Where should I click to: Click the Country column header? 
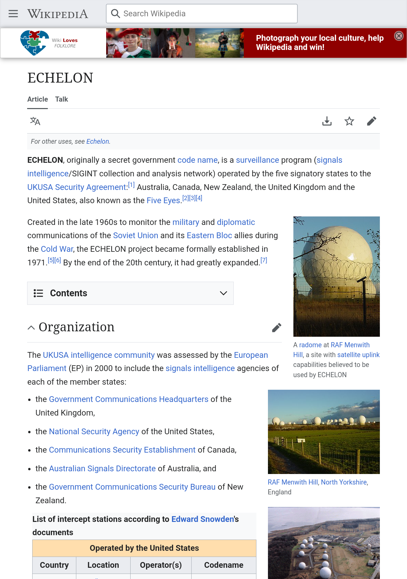(x=54, y=565)
